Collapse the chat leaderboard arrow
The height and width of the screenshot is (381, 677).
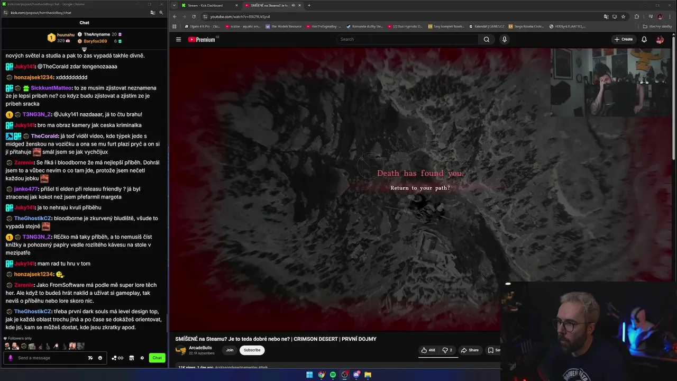click(84, 50)
